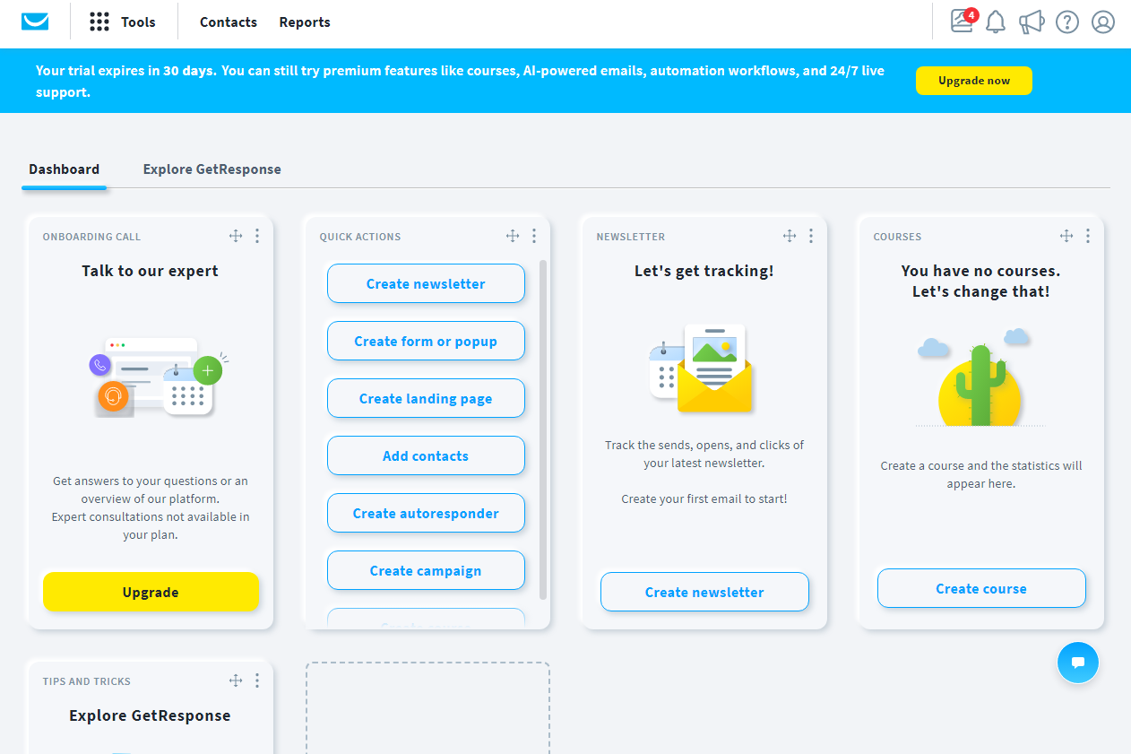Open the Onboarding Call widget options menu
The image size is (1131, 754).
[x=257, y=236]
